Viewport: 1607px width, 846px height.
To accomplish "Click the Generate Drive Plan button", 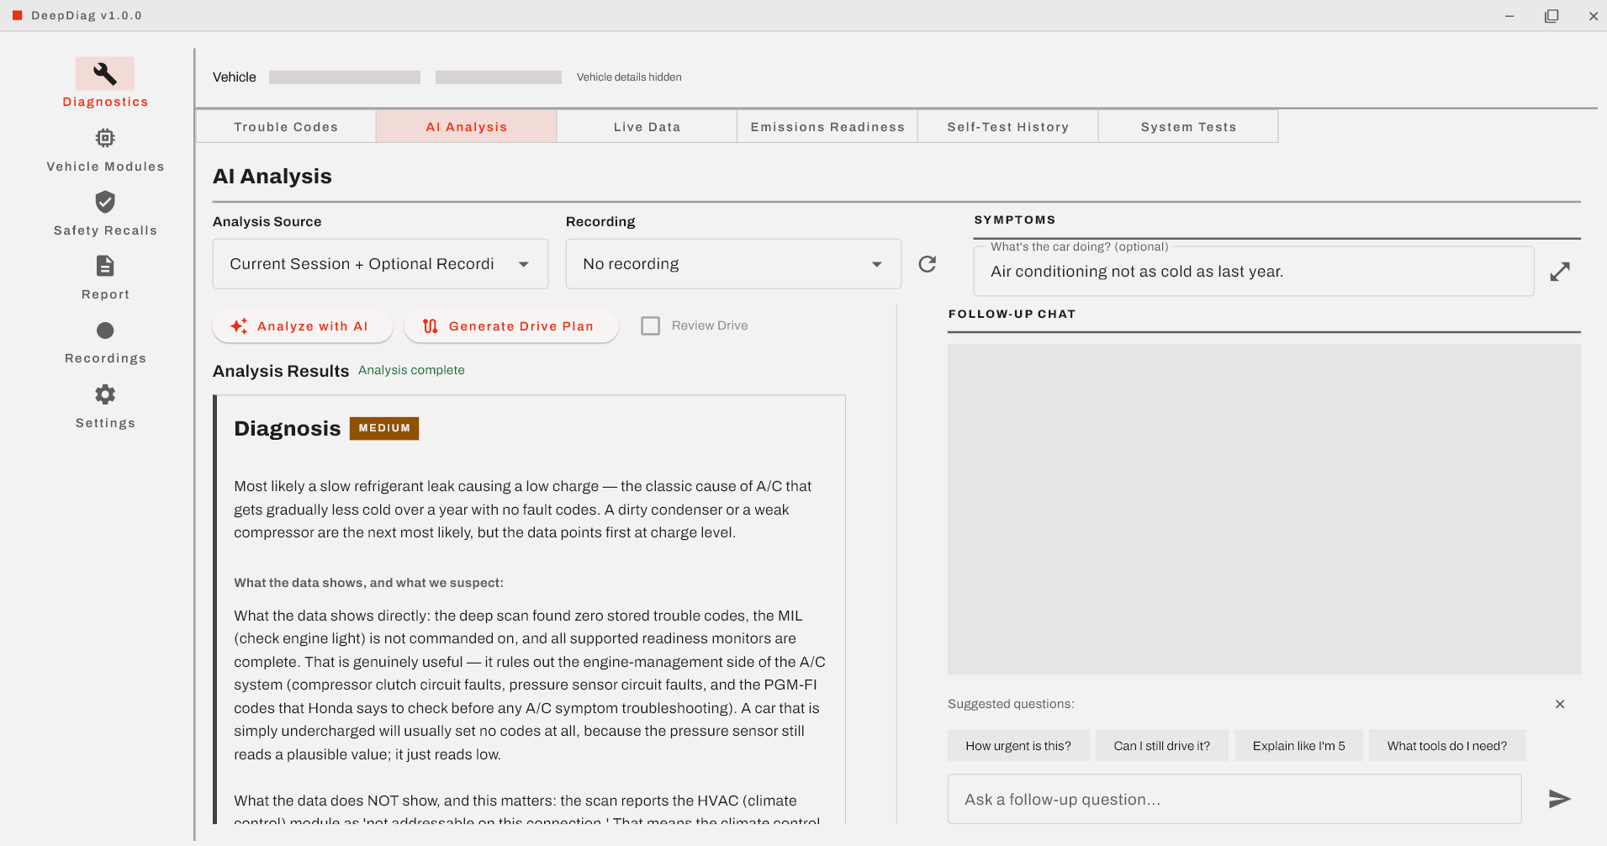I will pos(511,326).
